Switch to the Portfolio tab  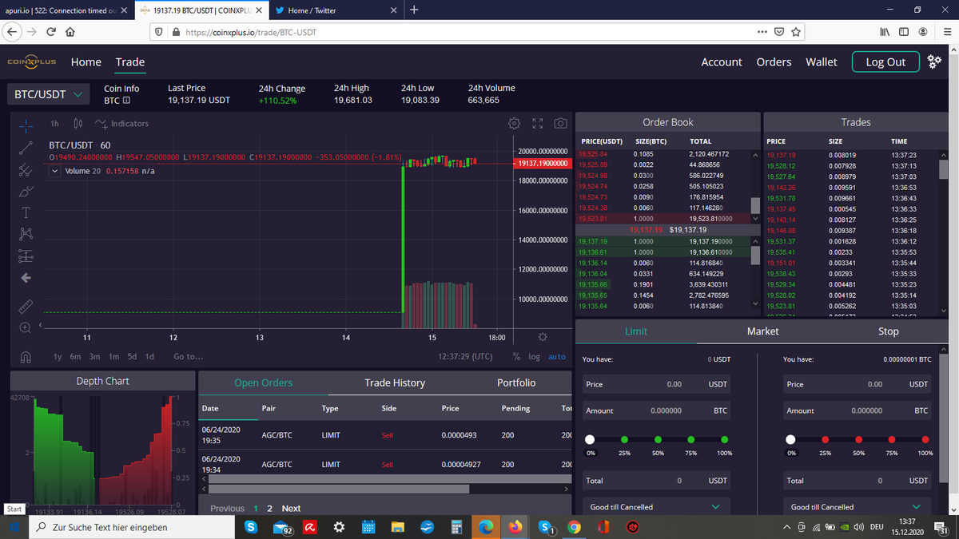point(516,382)
